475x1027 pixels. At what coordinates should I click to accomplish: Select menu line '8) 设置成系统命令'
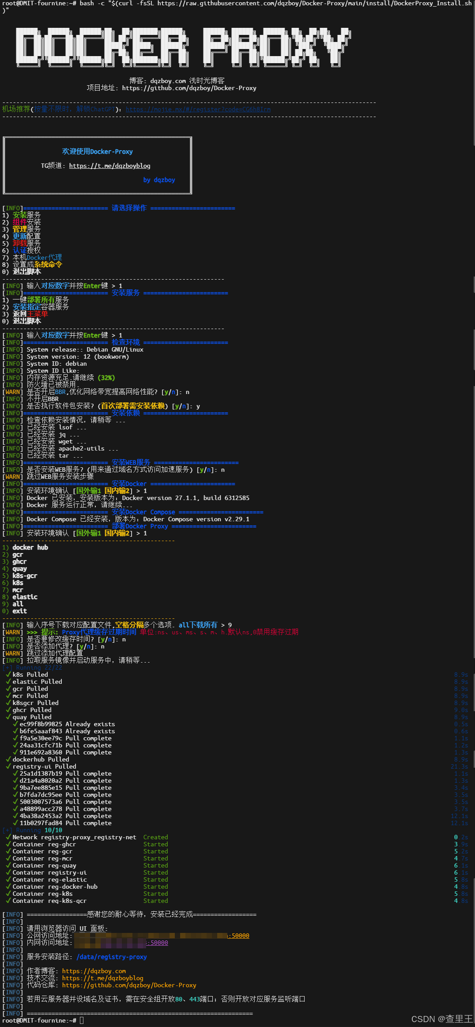pyautogui.click(x=32, y=265)
